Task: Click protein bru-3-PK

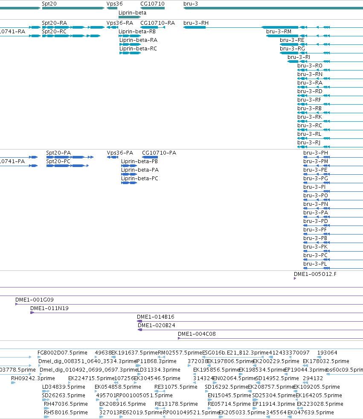Action: pyautogui.click(x=315, y=247)
